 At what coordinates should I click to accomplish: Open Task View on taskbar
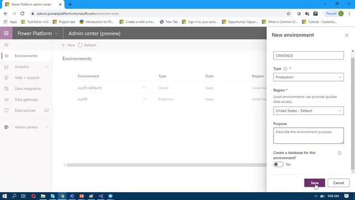coord(23,196)
